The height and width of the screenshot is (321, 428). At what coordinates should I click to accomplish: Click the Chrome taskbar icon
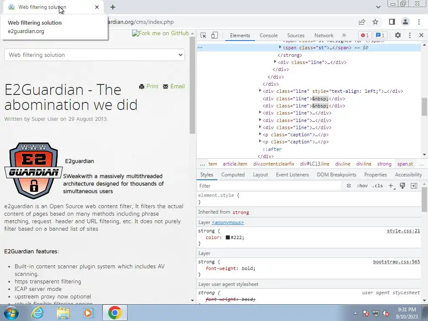(x=115, y=313)
